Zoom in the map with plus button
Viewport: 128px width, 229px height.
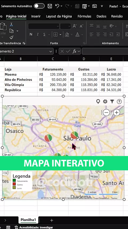pos(117,113)
